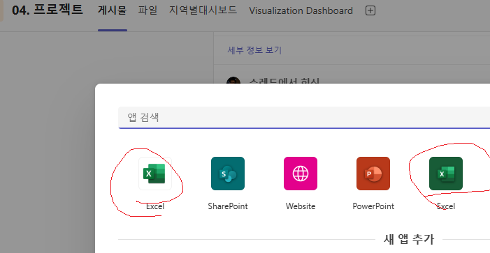Switch to Visualization Dashboard tab

pyautogui.click(x=301, y=10)
